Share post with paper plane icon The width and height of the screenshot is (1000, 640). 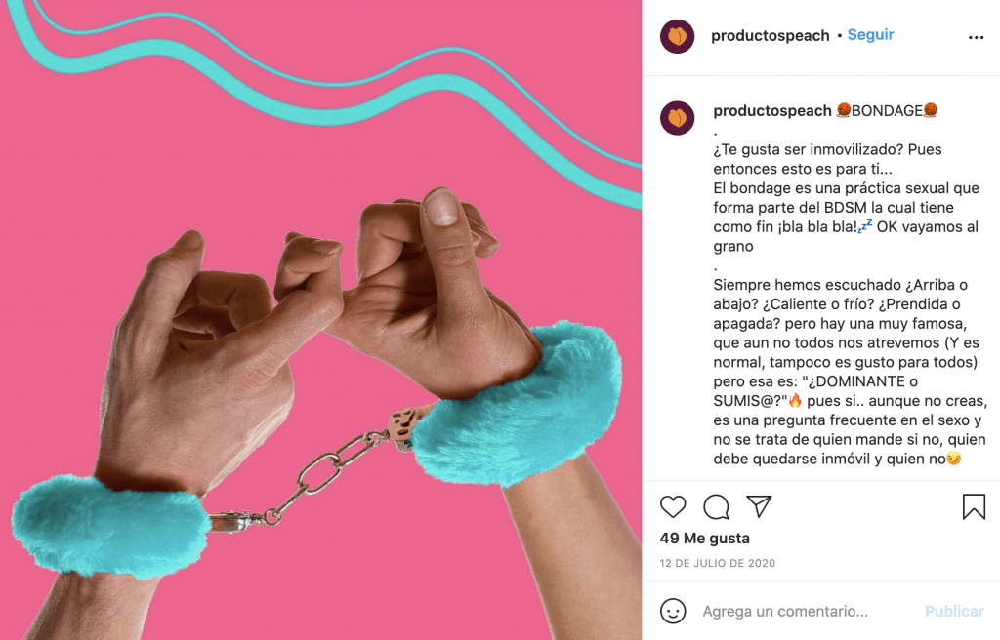tap(759, 506)
